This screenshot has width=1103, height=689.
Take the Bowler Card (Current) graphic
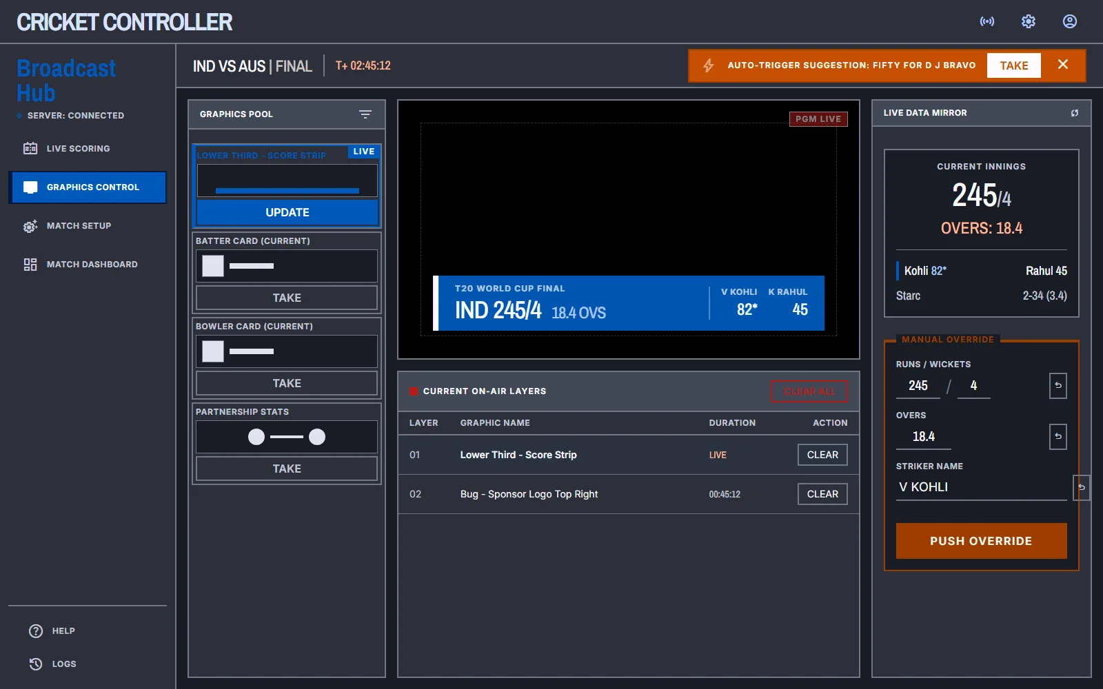287,383
